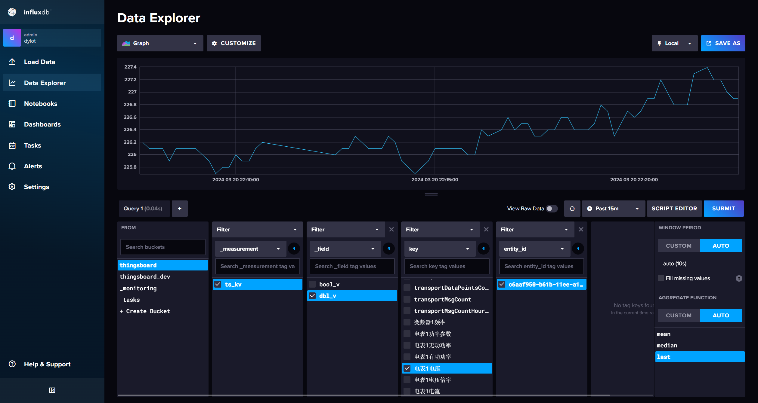This screenshot has width=758, height=403.
Task: Click the Alerts bell icon
Action: pyautogui.click(x=12, y=166)
